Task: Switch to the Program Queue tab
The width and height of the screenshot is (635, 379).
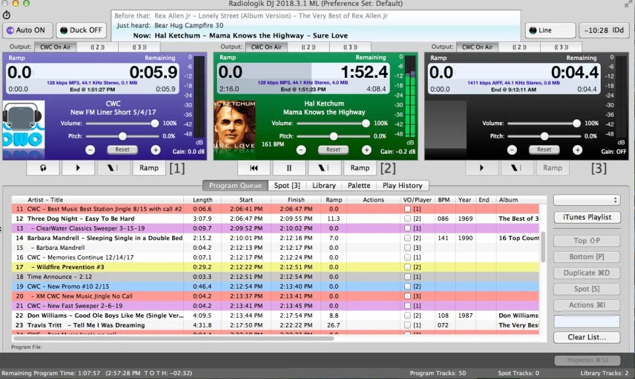Action: (235, 185)
